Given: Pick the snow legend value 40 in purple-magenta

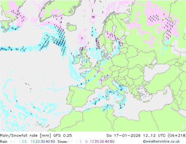Looking at the screenshot, I should (107, 142).
